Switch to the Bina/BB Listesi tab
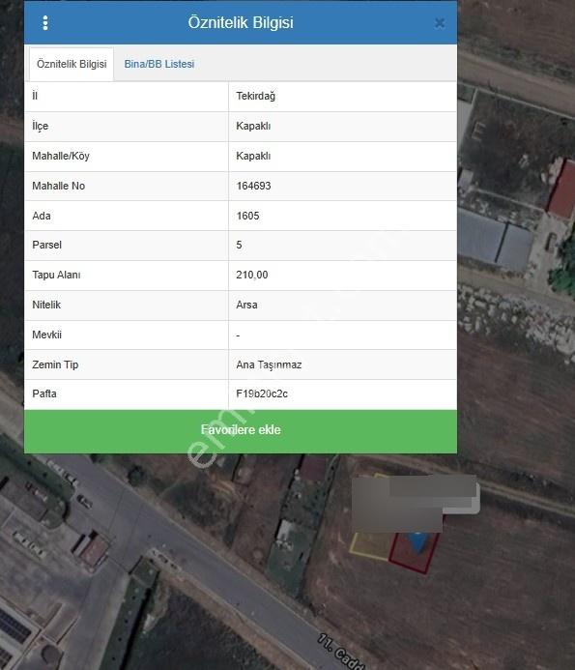The height and width of the screenshot is (670, 575). 159,64
